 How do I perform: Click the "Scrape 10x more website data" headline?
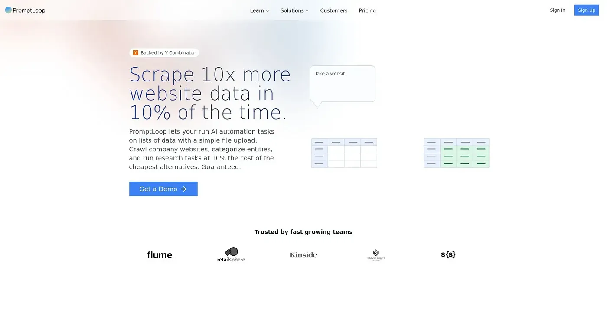[210, 94]
